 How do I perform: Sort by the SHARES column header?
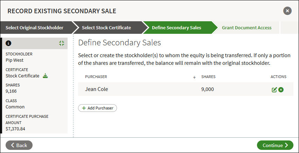pos(208,77)
